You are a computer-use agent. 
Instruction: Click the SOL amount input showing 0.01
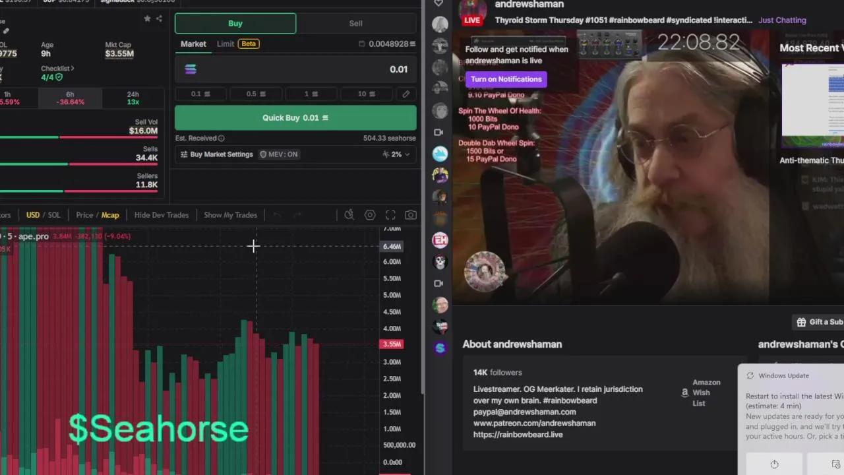pyautogui.click(x=295, y=69)
